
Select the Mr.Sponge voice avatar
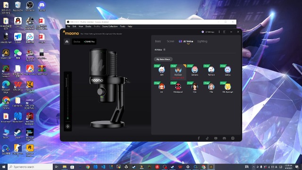227,87
